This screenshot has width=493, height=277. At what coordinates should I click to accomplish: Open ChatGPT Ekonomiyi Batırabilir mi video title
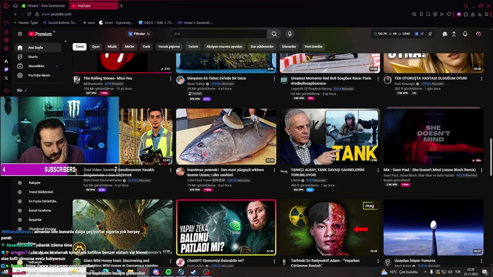pos(215,260)
